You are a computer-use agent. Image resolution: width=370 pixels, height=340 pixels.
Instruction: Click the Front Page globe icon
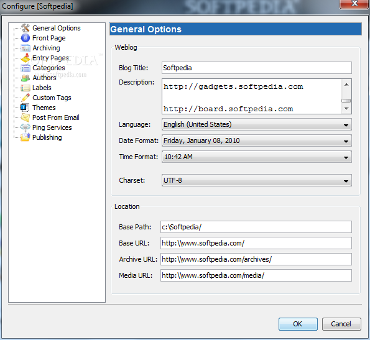(25, 38)
